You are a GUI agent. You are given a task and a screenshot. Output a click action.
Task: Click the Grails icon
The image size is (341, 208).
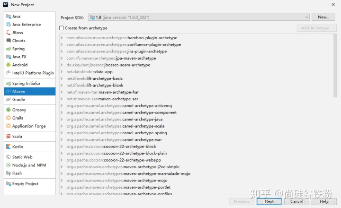click(x=9, y=118)
